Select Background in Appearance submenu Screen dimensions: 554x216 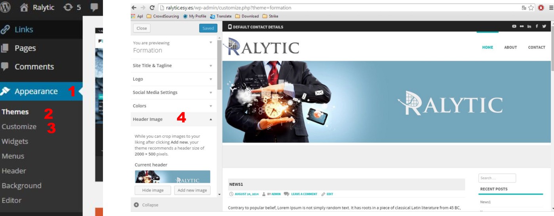[x=21, y=186]
